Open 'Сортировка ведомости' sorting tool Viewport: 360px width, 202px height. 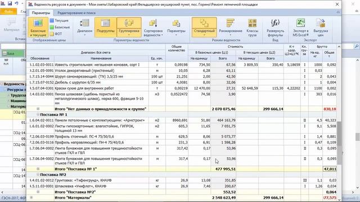[x=153, y=27]
